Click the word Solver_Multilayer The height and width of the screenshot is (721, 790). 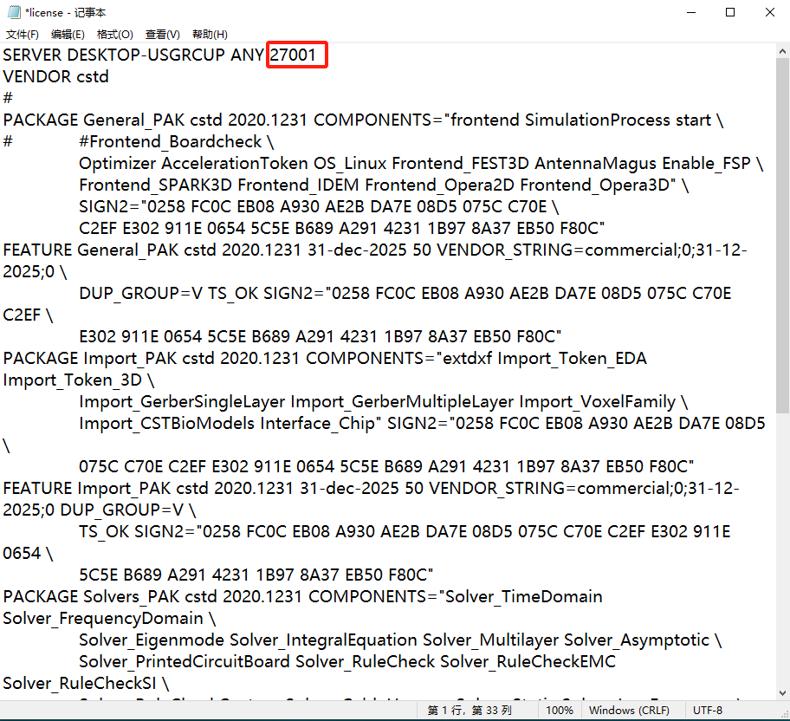coord(491,640)
